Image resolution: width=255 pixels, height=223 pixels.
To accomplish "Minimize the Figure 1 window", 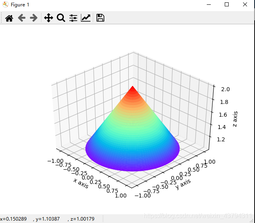I will click(x=209, y=4).
